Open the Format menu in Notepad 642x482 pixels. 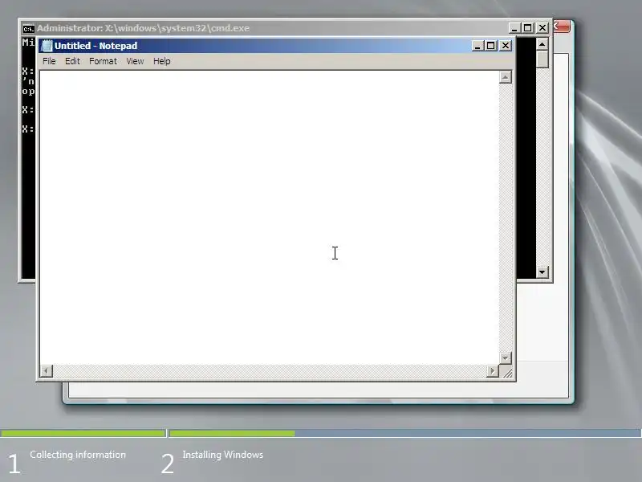(103, 61)
